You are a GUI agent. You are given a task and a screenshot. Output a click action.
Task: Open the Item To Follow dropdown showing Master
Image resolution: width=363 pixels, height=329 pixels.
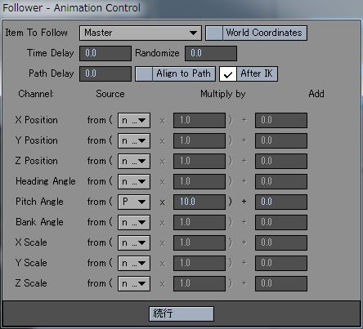coord(141,33)
